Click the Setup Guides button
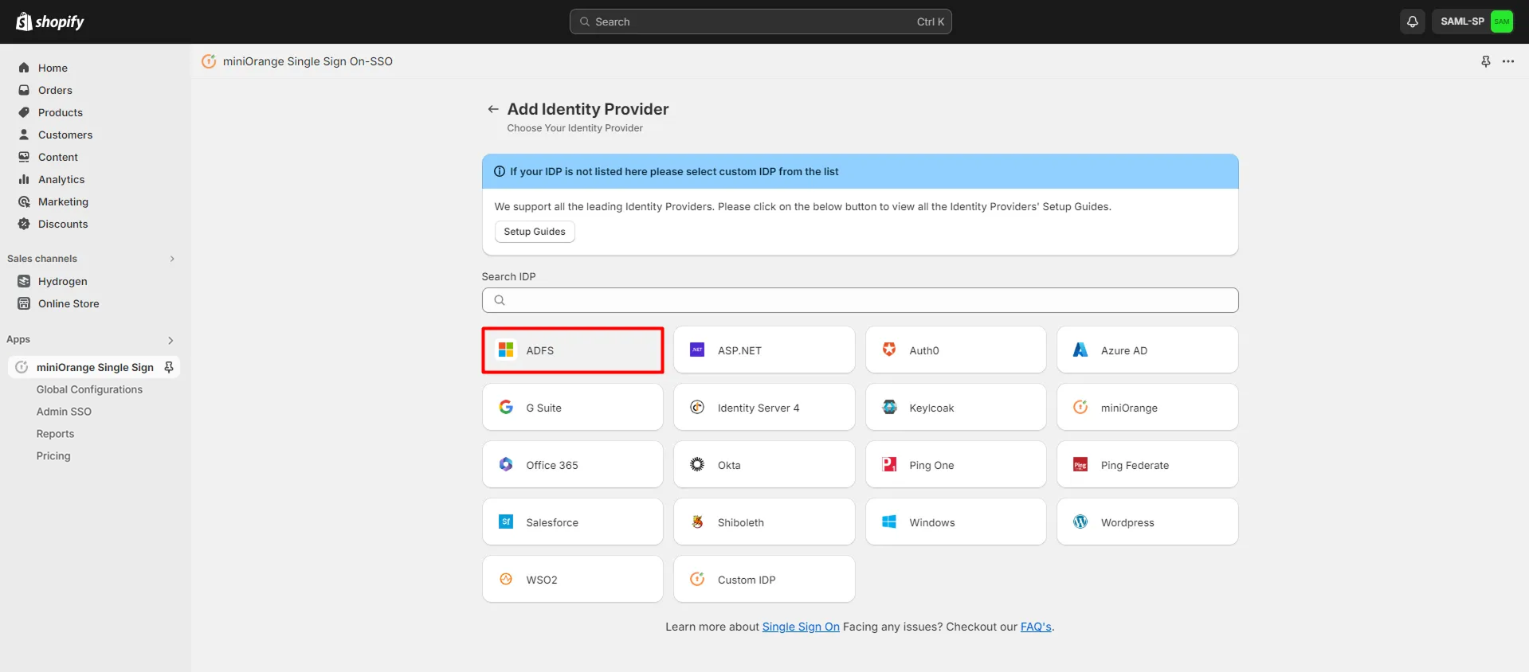This screenshot has width=1529, height=672. (x=535, y=232)
